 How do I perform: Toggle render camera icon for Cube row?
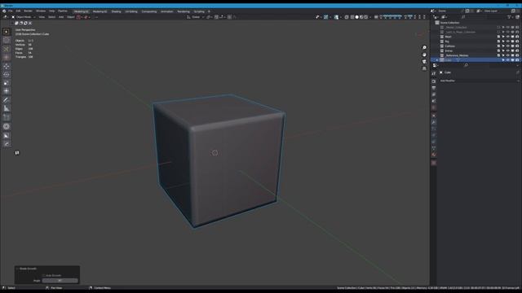click(517, 60)
